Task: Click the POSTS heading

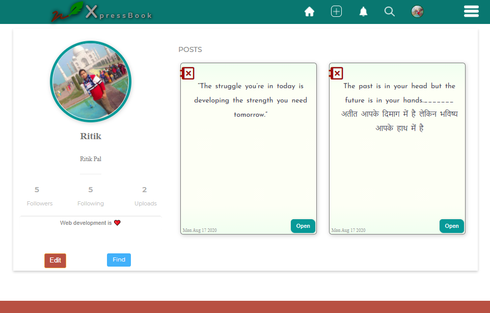Action: 190,50
